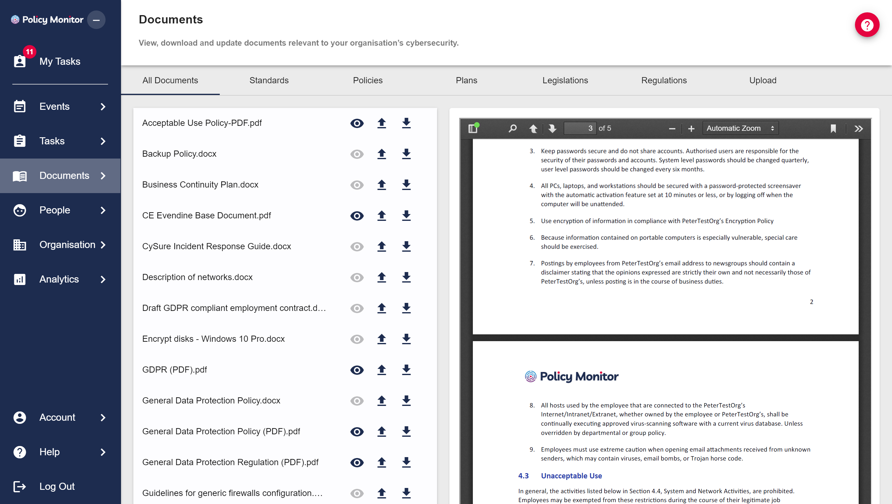Switch to the Legislations tab
This screenshot has width=892, height=504.
coord(565,80)
